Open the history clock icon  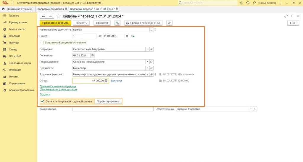pos(248,3)
